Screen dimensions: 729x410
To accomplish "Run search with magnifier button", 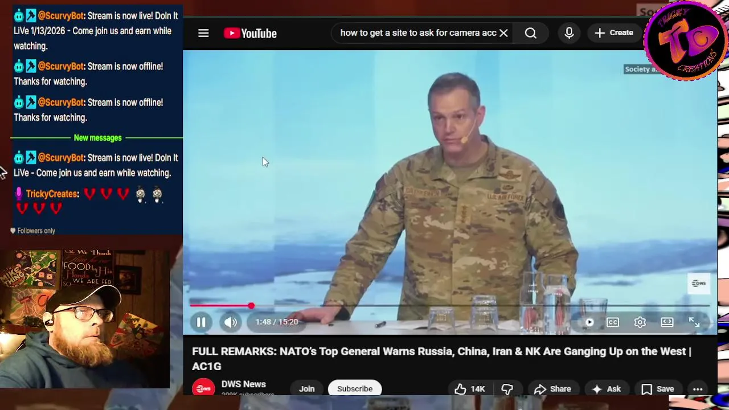I will 530,33.
